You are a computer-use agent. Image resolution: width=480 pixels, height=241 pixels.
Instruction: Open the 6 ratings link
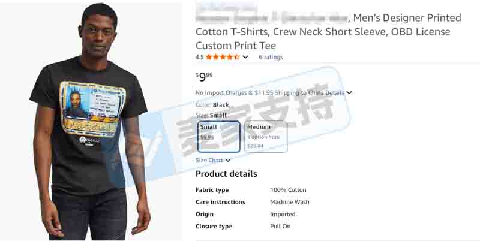271,57
